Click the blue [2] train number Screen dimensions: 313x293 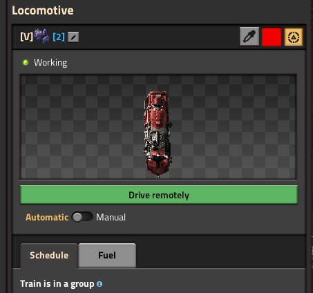(x=59, y=37)
